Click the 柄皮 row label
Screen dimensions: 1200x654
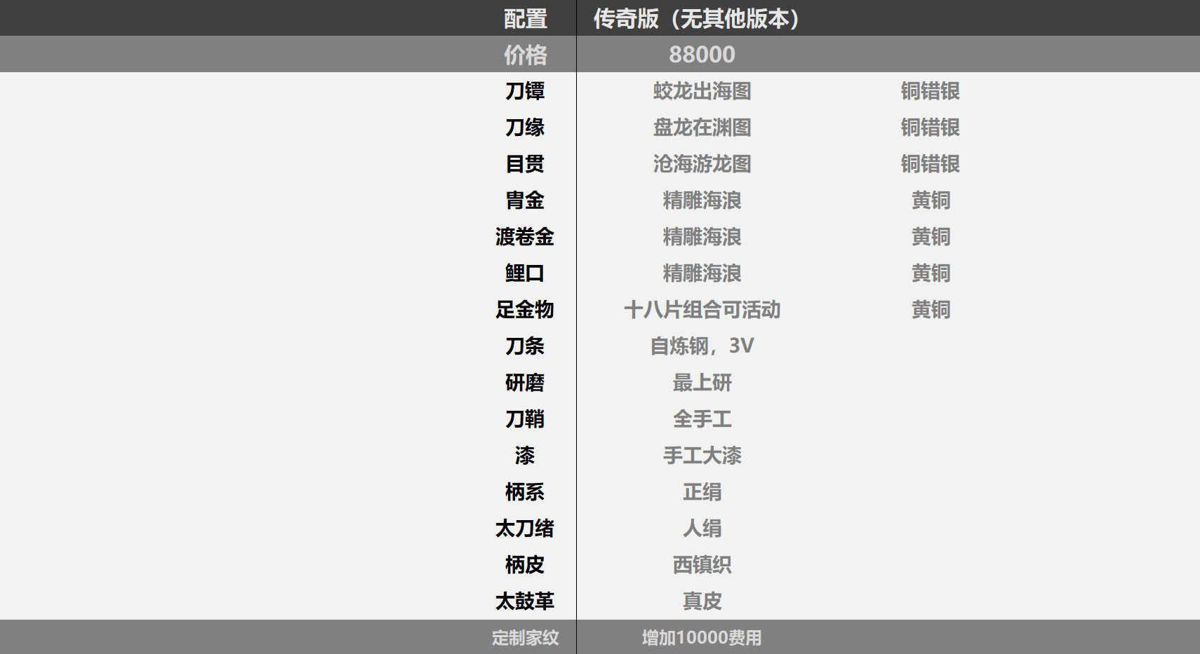click(x=525, y=565)
